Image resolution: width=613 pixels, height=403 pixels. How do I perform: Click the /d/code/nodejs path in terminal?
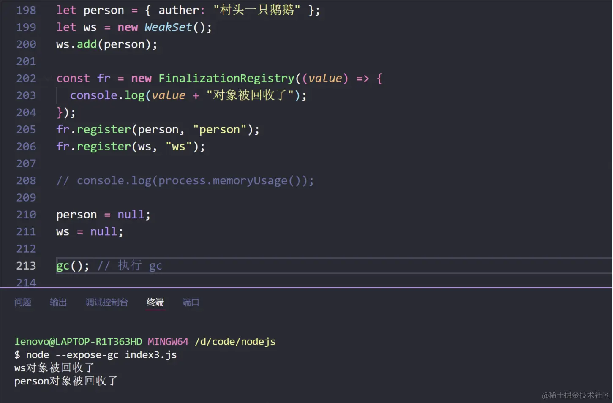(235, 342)
